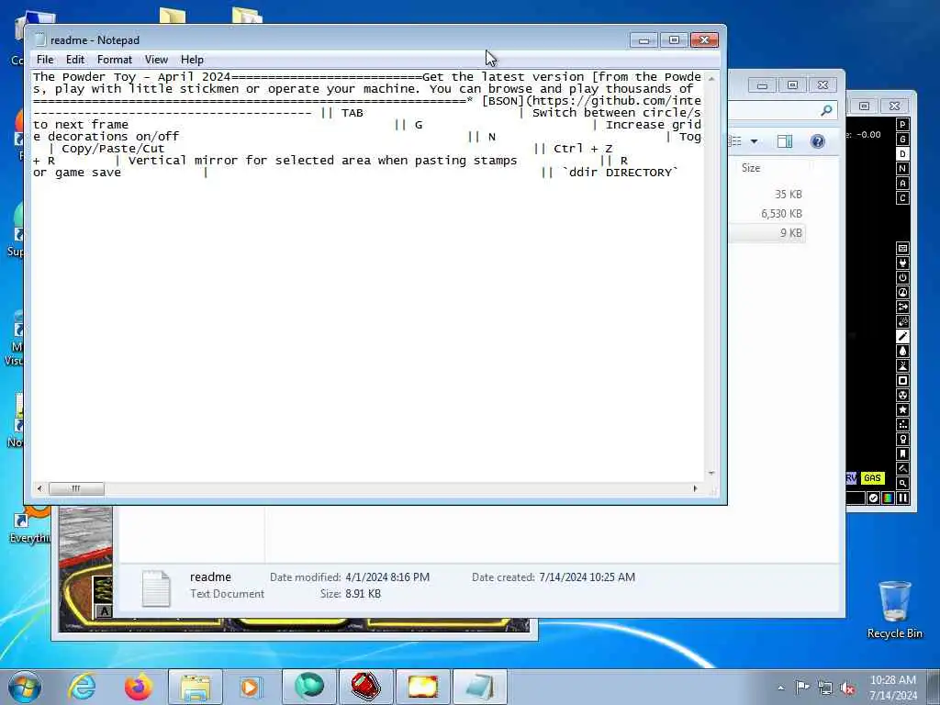940x705 pixels.
Task: Select the GAS element button in Powder Toy
Action: pos(872,477)
